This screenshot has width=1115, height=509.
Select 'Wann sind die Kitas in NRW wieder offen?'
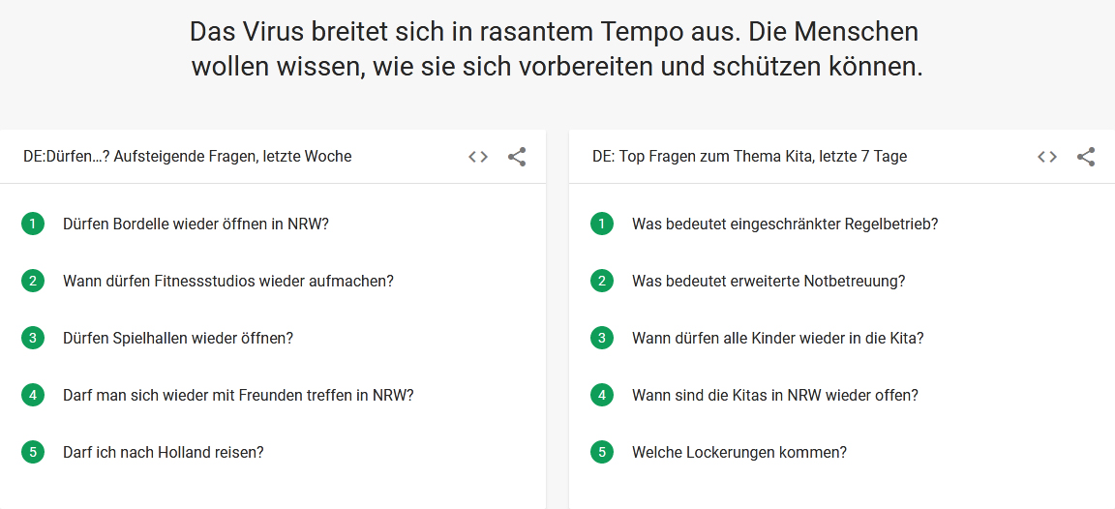click(775, 395)
